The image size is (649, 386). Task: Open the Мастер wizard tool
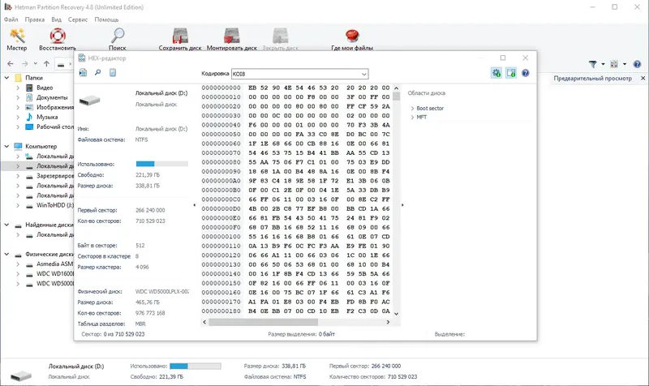pos(17,39)
